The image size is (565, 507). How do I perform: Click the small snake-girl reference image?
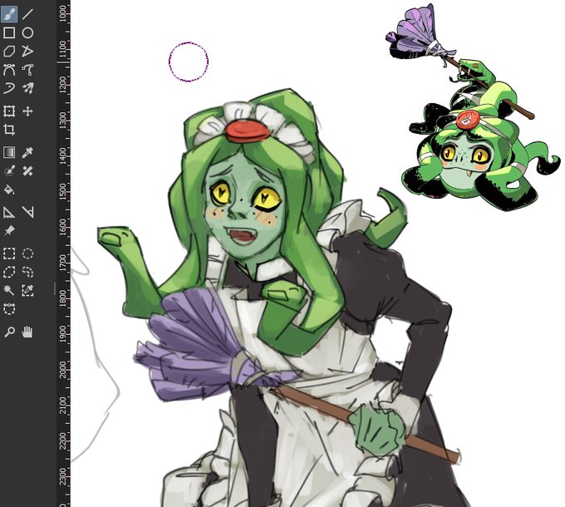472,108
